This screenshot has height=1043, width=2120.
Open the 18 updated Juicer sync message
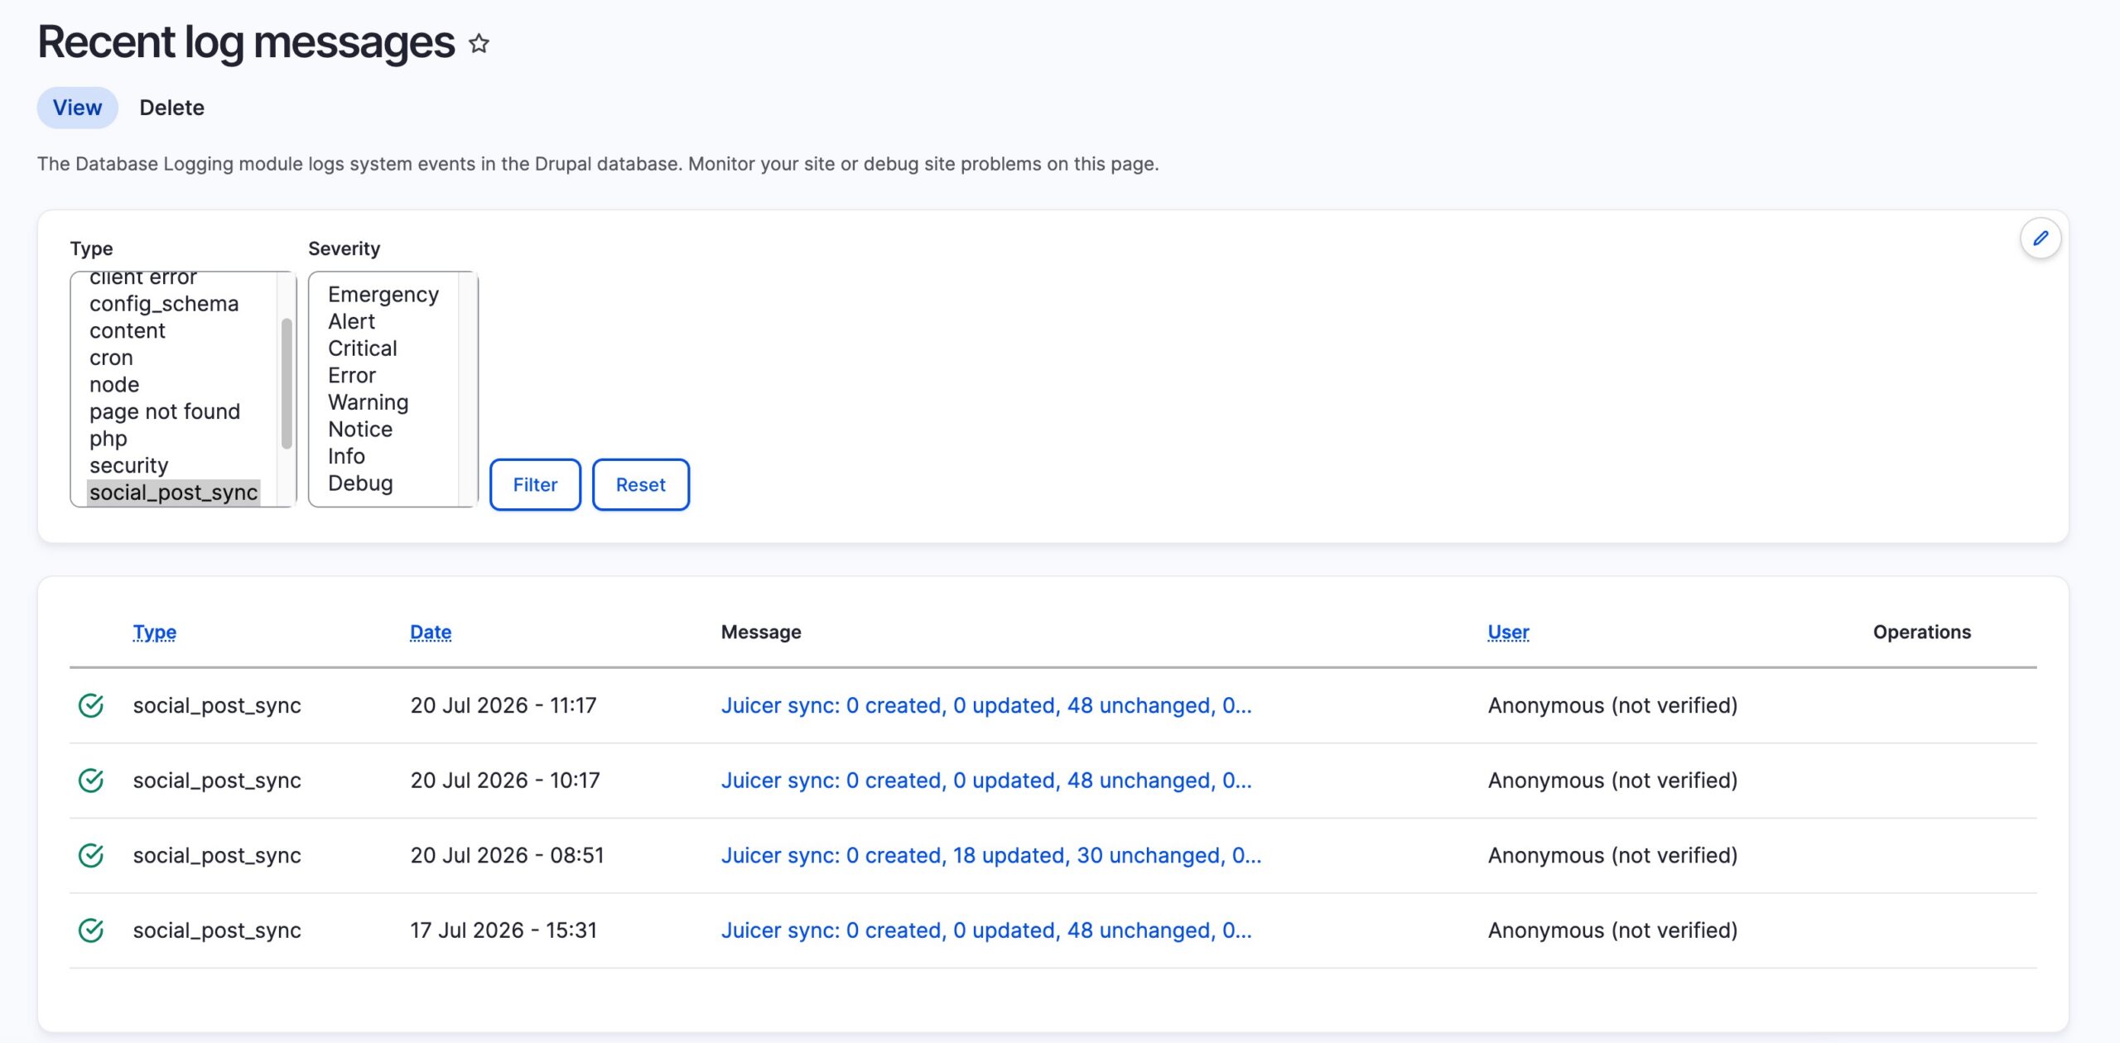coord(990,855)
